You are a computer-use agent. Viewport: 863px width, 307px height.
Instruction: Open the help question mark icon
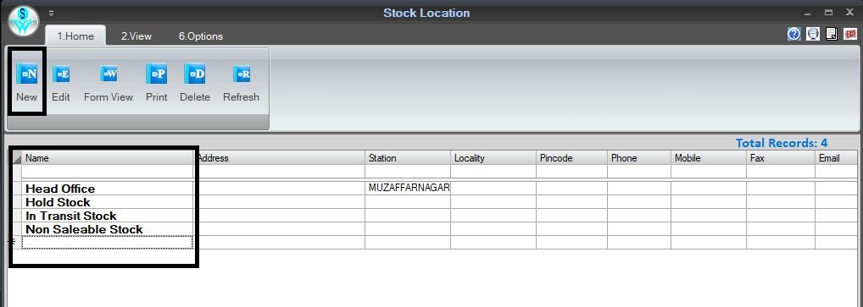coord(793,34)
